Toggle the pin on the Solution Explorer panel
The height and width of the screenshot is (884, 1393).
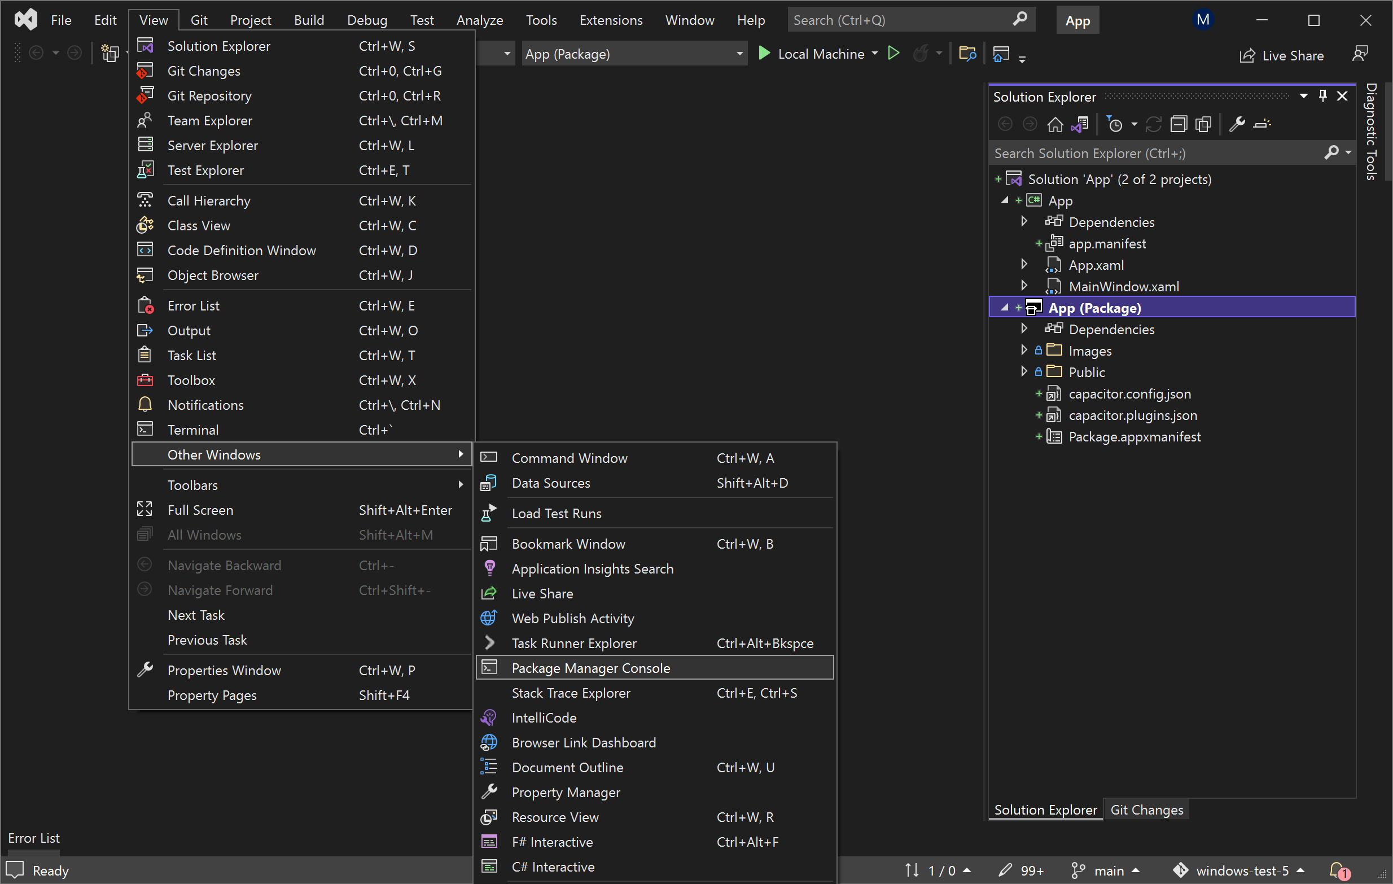pos(1323,96)
